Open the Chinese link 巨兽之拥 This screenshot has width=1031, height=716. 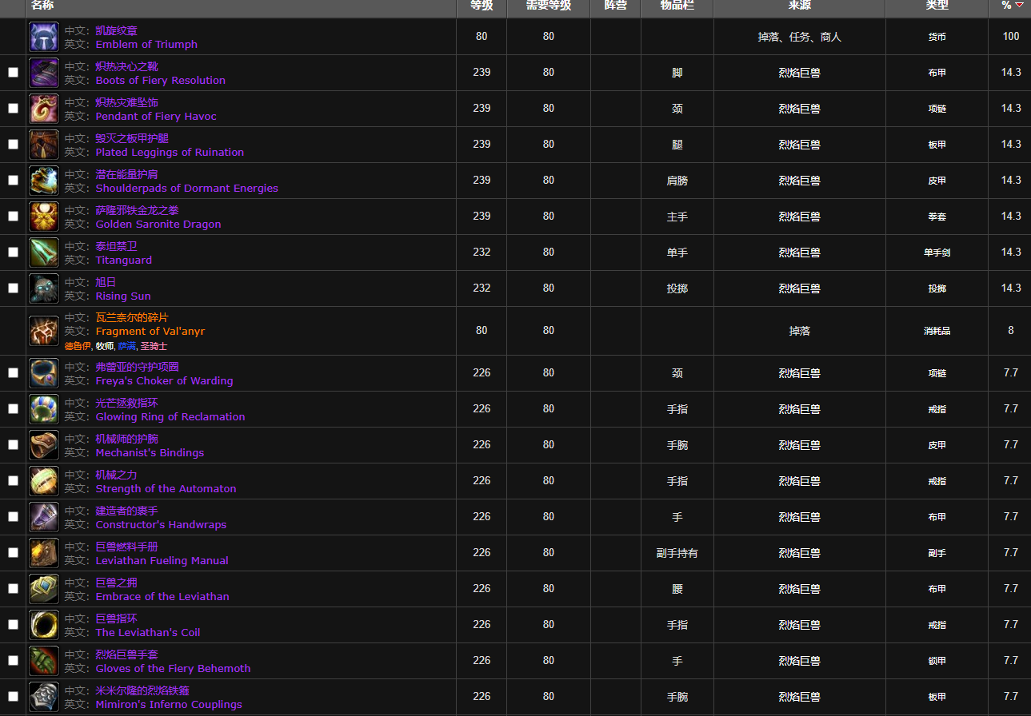(116, 583)
